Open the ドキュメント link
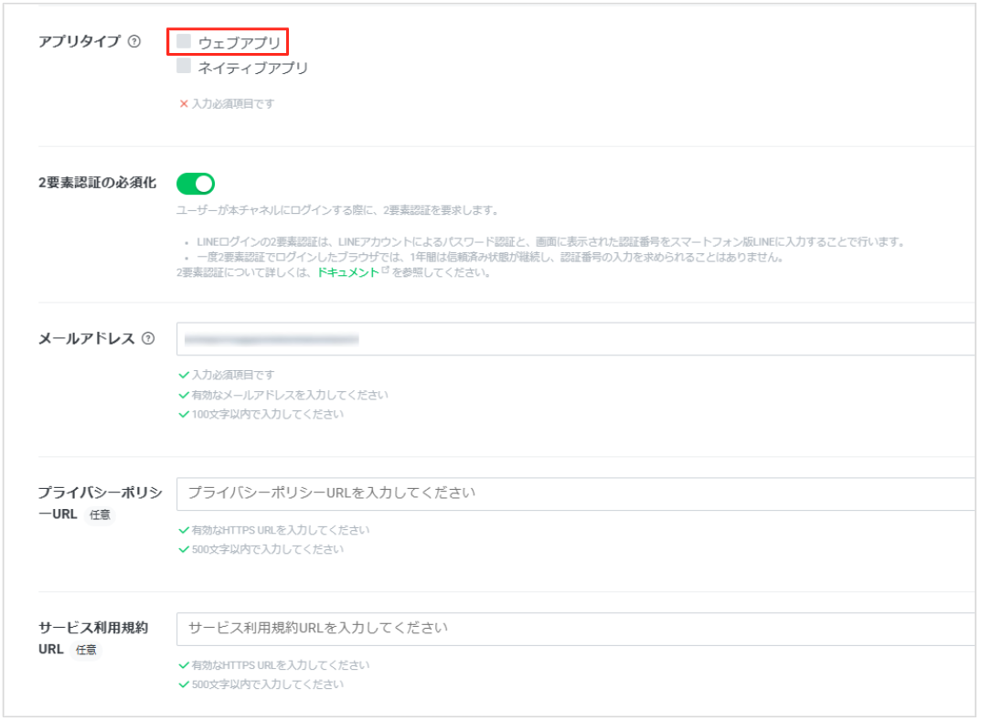The image size is (981, 721). click(347, 272)
